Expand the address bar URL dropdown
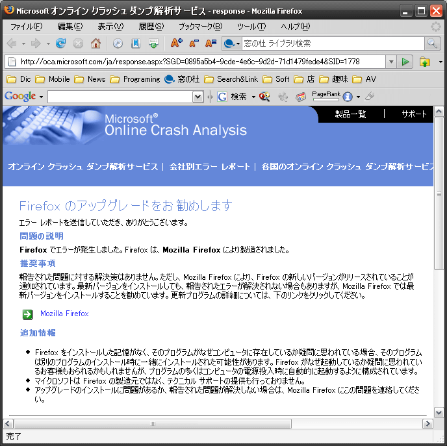This screenshot has width=447, height=446. pyautogui.click(x=391, y=62)
